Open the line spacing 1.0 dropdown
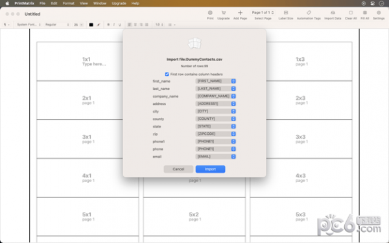The image size is (389, 243). pos(159,25)
